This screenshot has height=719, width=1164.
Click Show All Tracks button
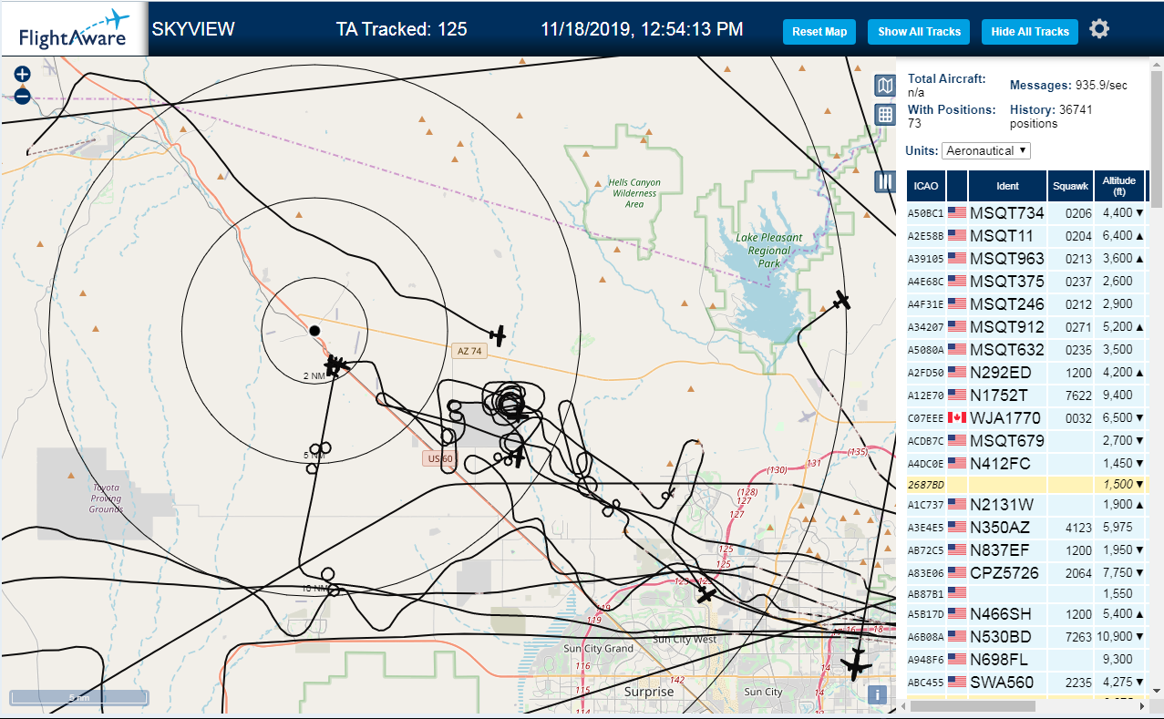(x=919, y=31)
